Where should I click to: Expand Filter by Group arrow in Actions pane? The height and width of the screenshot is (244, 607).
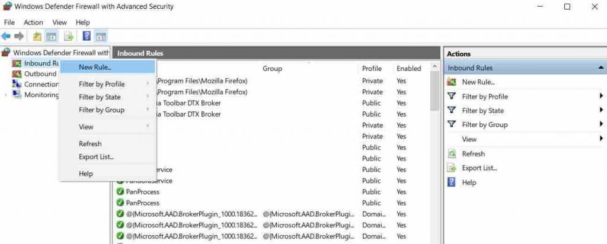point(601,124)
